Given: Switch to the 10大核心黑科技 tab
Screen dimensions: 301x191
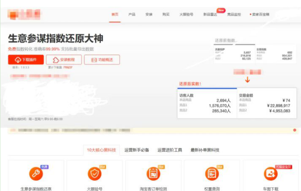Looking at the screenshot, I should tap(101, 150).
